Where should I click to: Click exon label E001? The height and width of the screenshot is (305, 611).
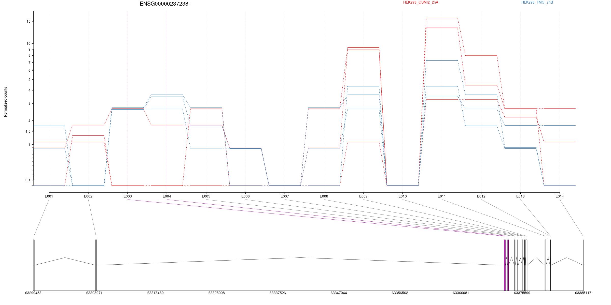click(49, 196)
